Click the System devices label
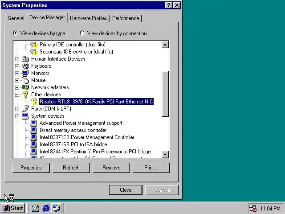 coord(48,116)
